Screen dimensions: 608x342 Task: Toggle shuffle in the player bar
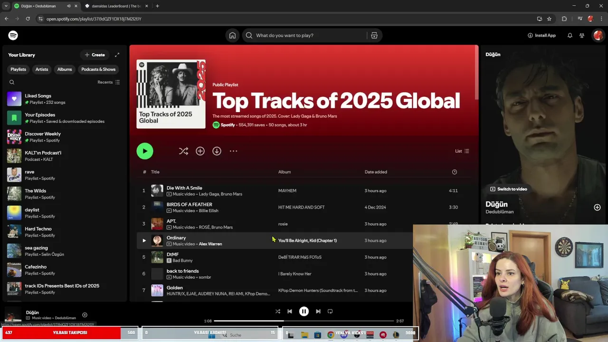tap(277, 311)
